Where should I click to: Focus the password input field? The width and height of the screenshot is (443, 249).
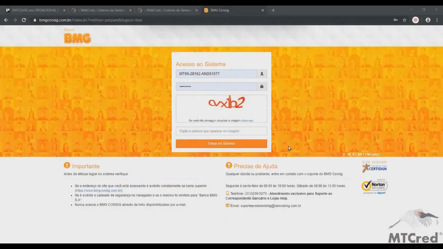pos(216,86)
